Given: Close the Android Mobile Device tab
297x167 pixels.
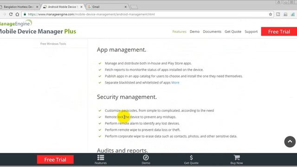Looking at the screenshot, I should 82,7.
